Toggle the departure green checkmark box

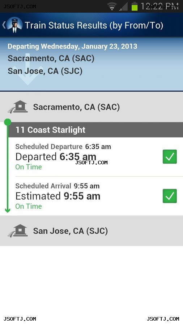[x=170, y=157]
